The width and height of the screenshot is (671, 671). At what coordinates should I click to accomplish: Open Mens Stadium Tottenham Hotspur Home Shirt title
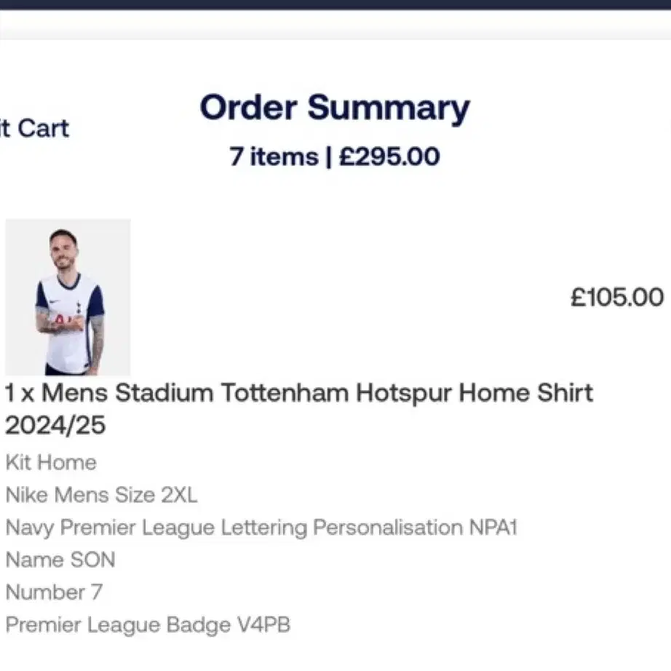pos(298,409)
